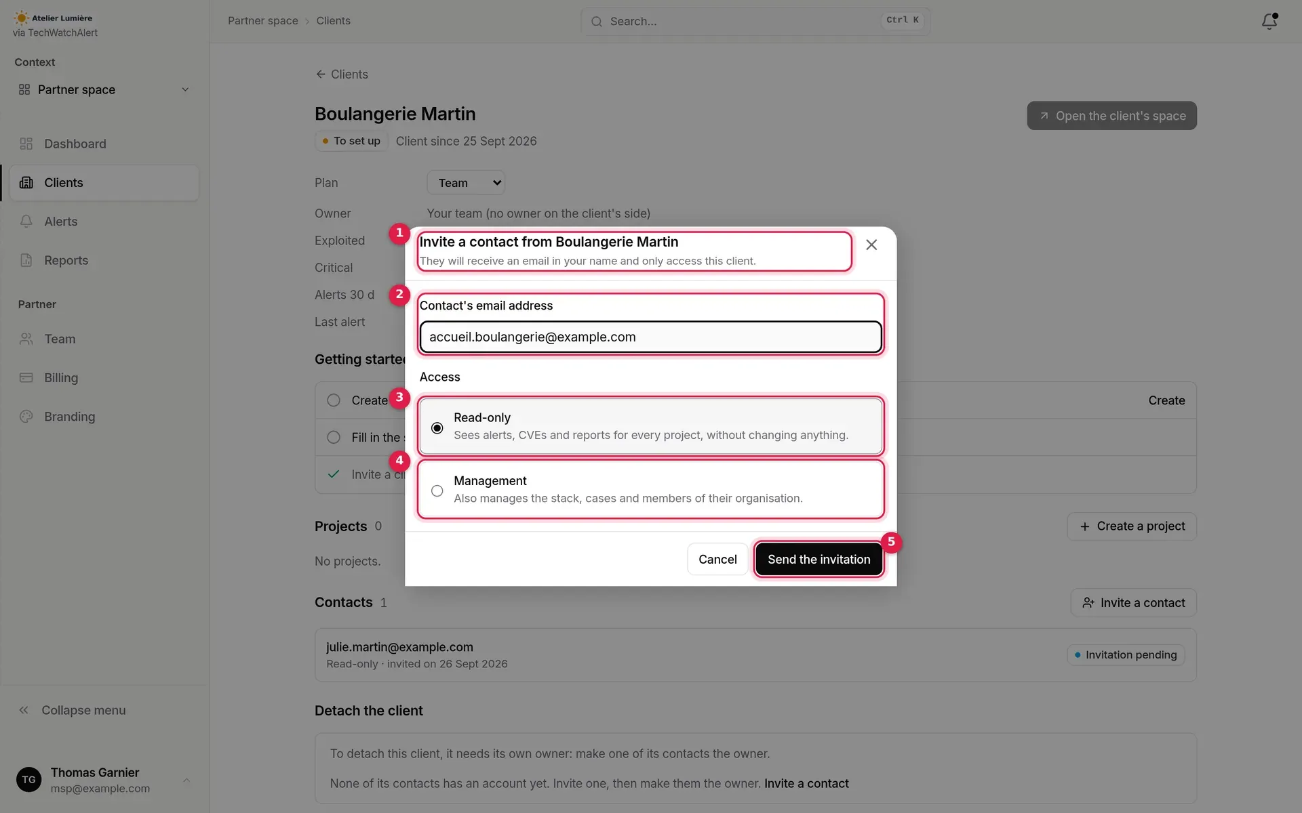Screen dimensions: 1302x813
Task: Cancel the invitation dialog
Action: [717, 559]
